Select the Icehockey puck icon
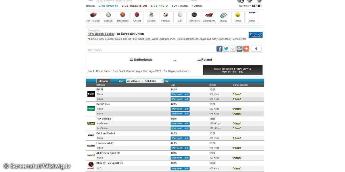Viewport: 345px width, 172px height. [x=194, y=15]
